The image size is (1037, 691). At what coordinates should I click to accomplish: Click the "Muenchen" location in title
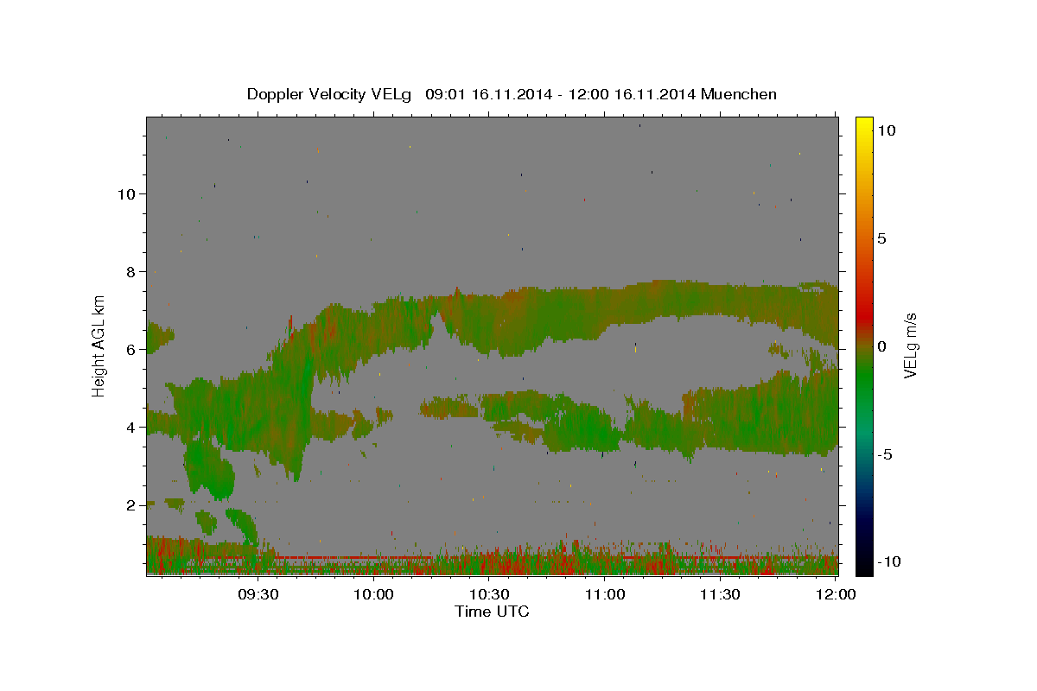[x=739, y=94]
